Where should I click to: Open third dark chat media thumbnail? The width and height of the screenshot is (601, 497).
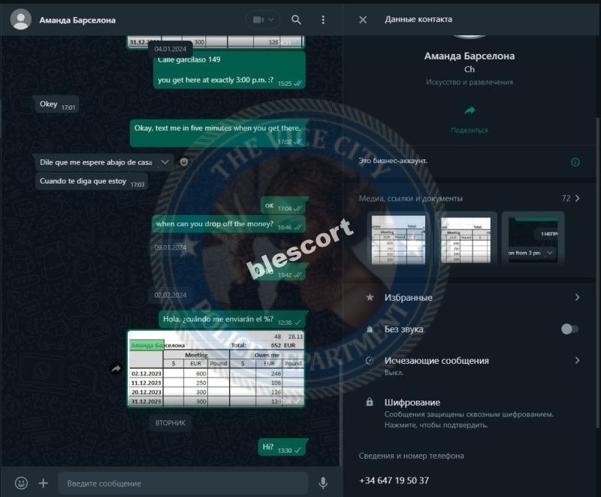(533, 239)
